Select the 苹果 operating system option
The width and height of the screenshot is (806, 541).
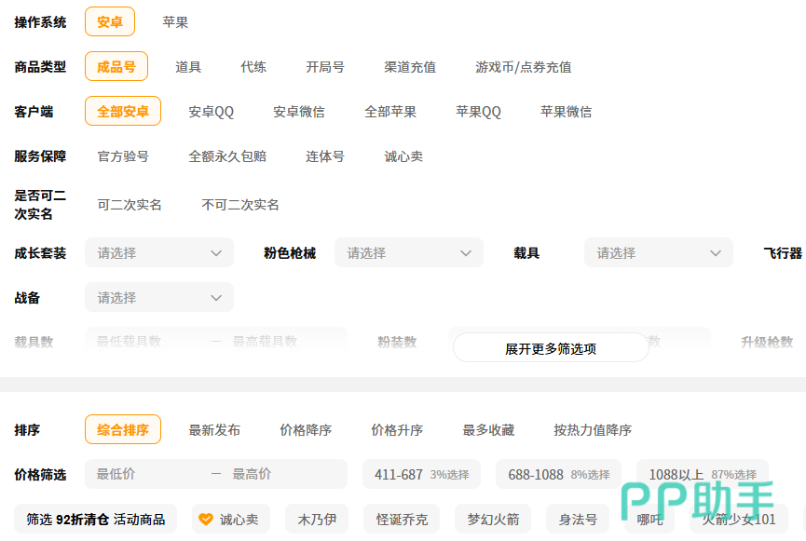[x=175, y=22]
